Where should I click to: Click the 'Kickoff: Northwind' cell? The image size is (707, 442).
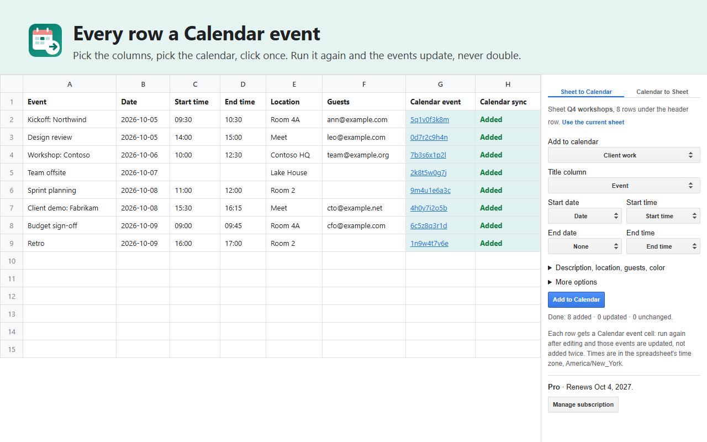tap(70, 119)
